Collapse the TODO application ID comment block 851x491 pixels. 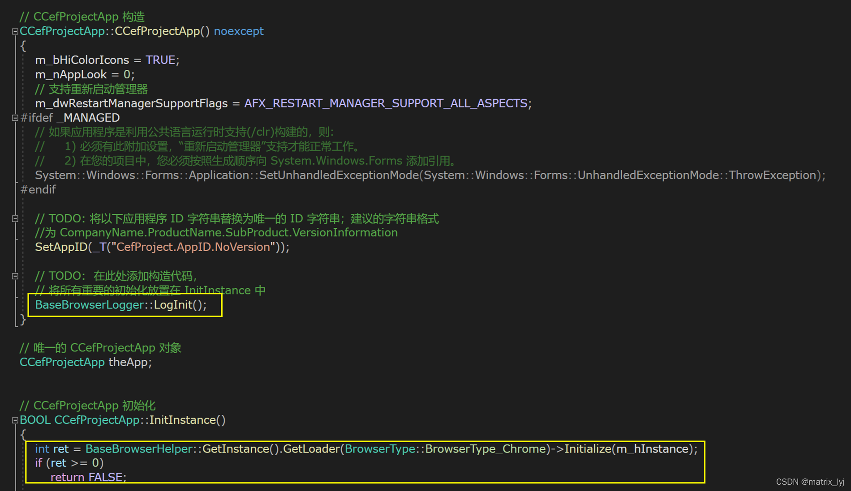[15, 219]
